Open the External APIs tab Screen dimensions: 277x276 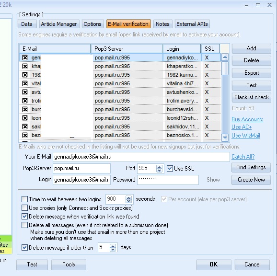coord(192,24)
